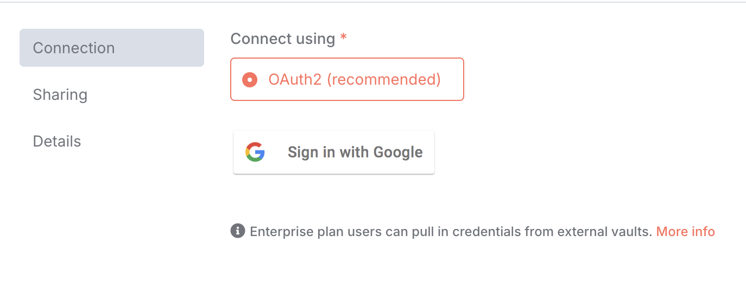Select the Sharing sidebar entry

click(x=60, y=94)
